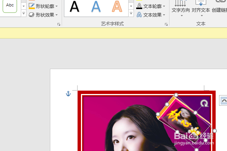Apply the orange outlined WordArt A style
This screenshot has height=151, width=227.
[x=117, y=6]
